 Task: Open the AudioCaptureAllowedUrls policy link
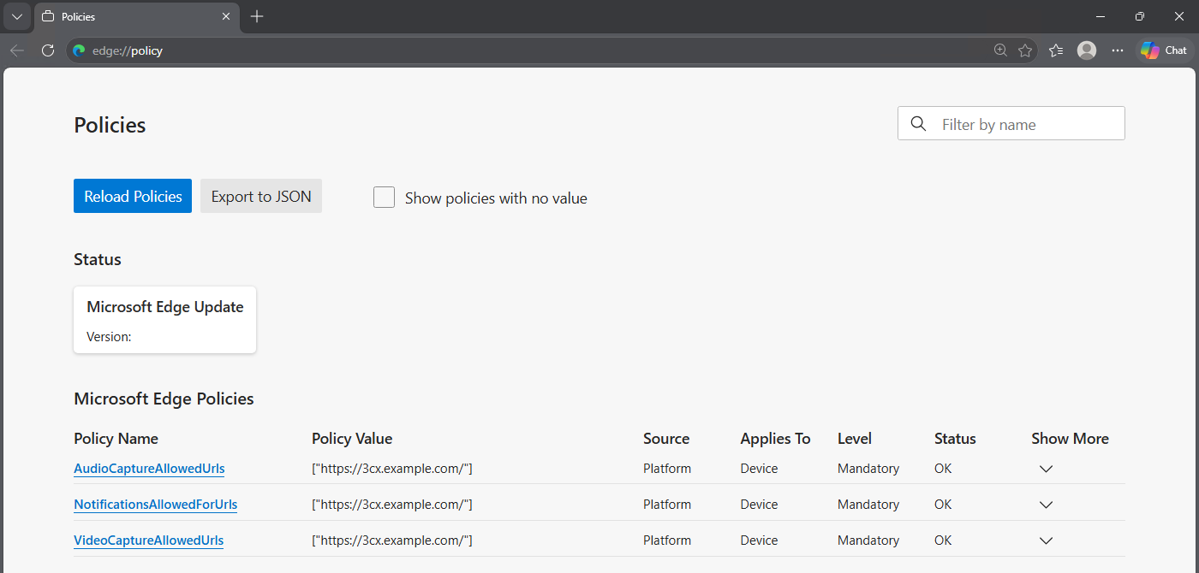(149, 469)
